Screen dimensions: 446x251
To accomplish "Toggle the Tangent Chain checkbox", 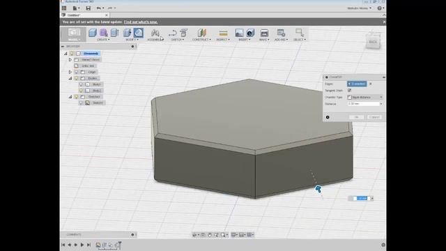I will point(349,91).
